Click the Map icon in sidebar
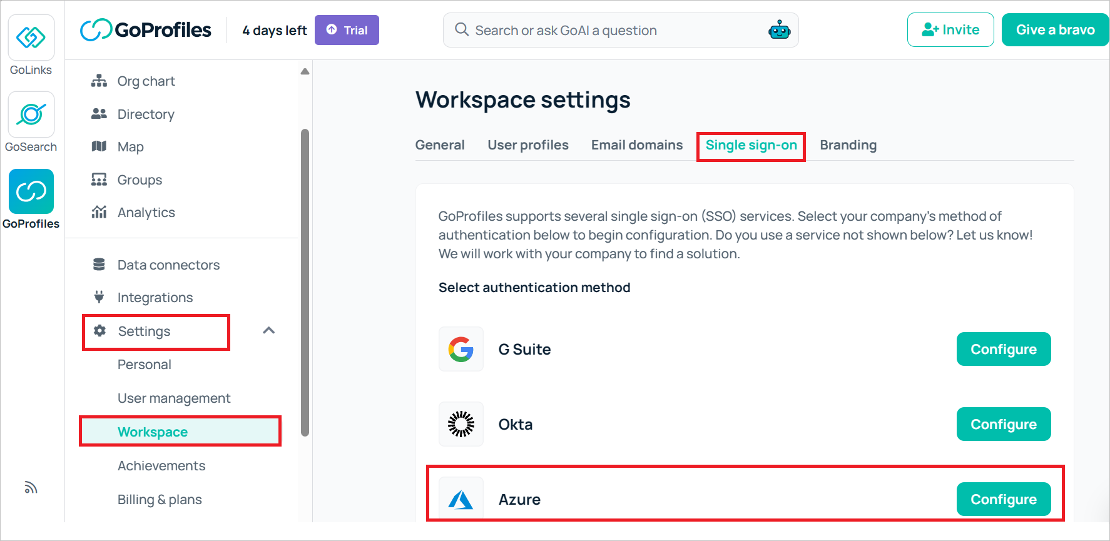This screenshot has height=541, width=1110. click(99, 146)
